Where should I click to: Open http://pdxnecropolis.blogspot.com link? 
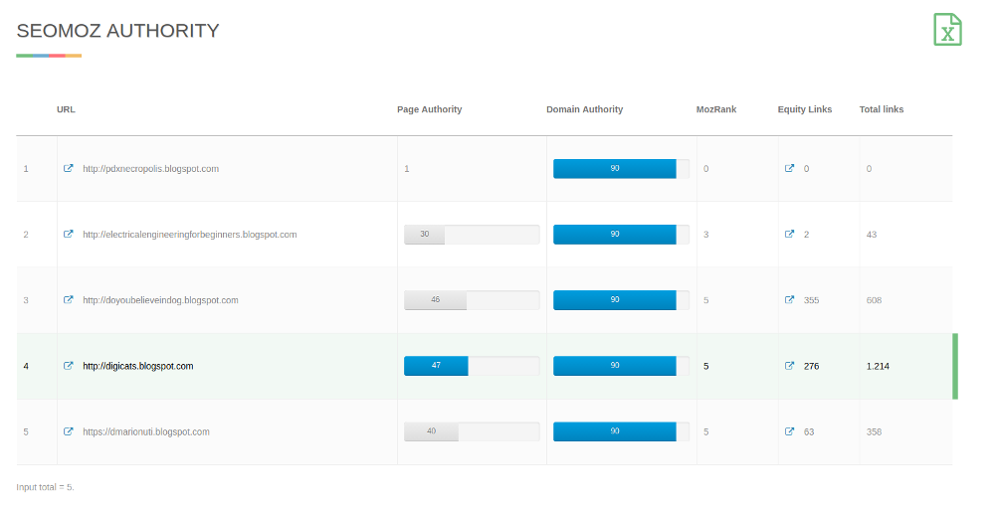tap(151, 169)
